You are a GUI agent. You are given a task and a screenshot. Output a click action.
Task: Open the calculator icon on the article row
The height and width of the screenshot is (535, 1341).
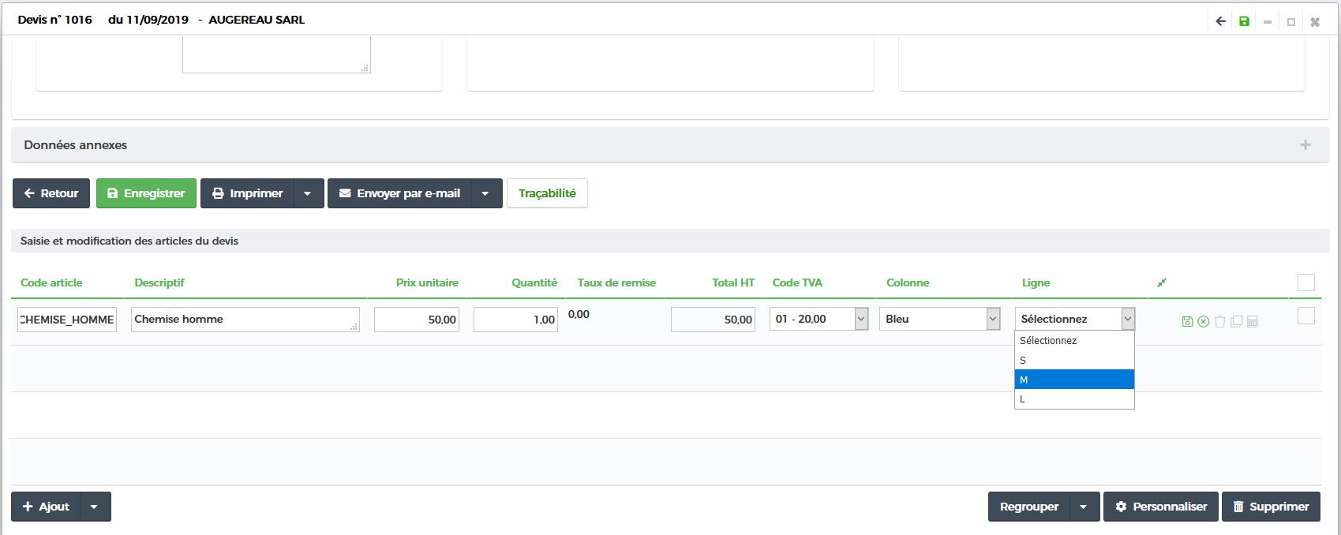(x=1253, y=321)
